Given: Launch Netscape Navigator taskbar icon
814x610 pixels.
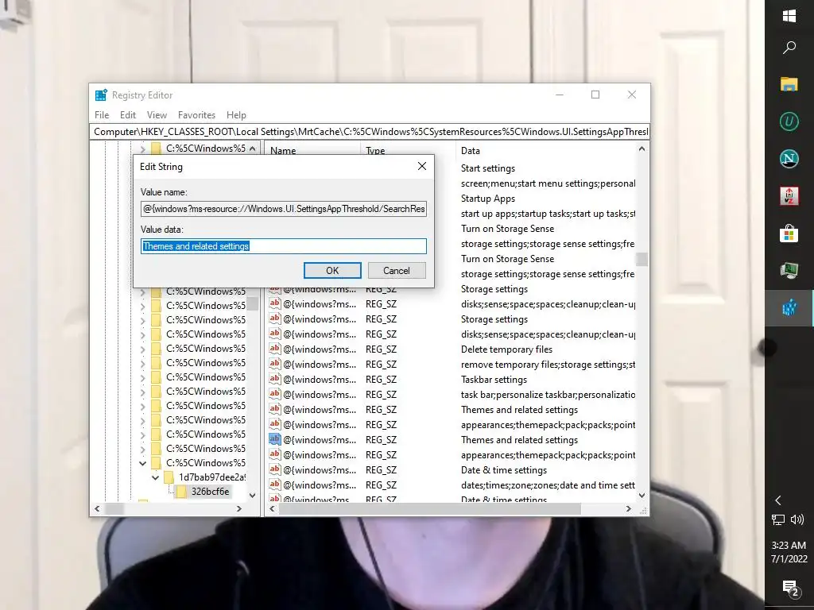Looking at the screenshot, I should 789,159.
